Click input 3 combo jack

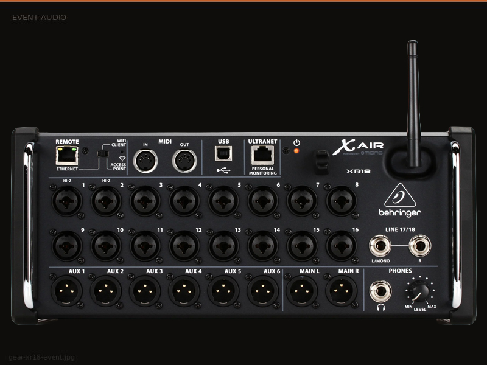tap(145, 201)
